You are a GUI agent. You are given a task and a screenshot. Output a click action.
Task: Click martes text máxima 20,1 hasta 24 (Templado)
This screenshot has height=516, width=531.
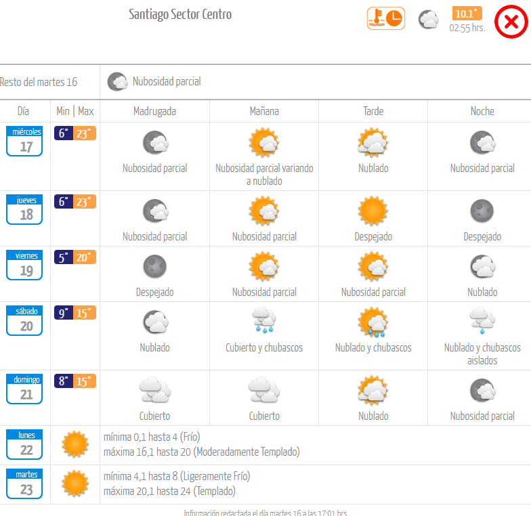169,492
